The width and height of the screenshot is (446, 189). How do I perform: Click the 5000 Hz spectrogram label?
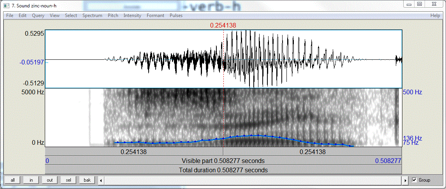click(33, 92)
